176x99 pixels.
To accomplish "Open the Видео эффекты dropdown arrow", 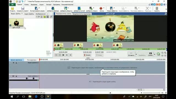I will 114,8.
